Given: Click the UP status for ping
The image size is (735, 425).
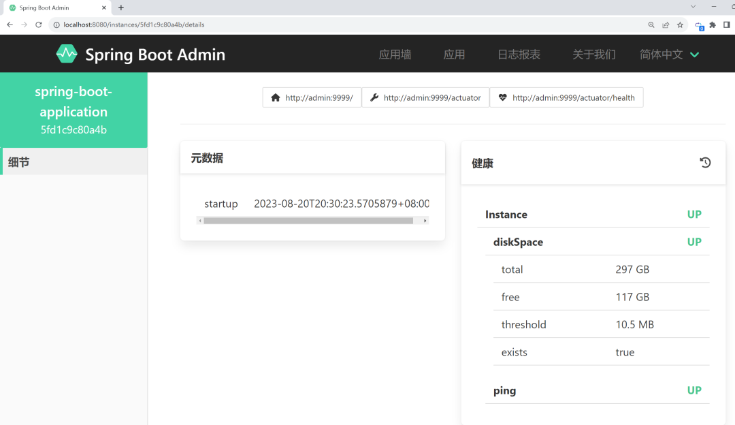Looking at the screenshot, I should (x=694, y=390).
